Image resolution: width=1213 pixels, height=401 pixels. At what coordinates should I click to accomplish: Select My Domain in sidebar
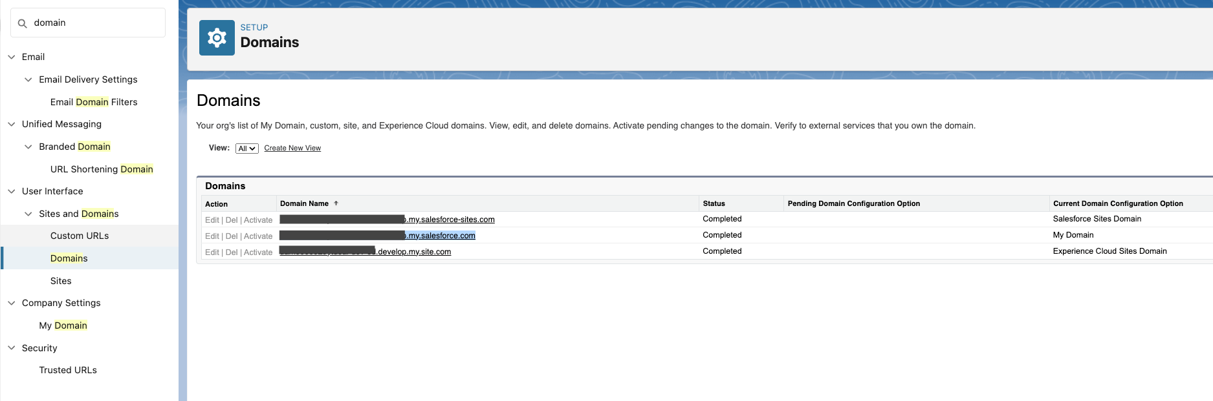tap(63, 325)
